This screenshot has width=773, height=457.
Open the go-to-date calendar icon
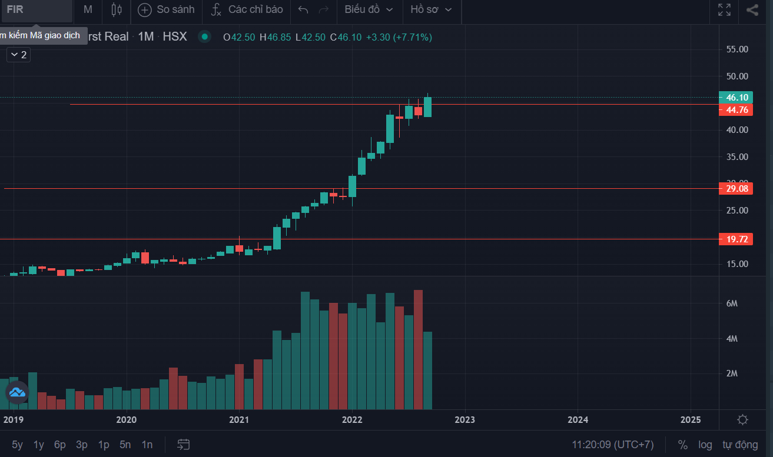tap(184, 445)
